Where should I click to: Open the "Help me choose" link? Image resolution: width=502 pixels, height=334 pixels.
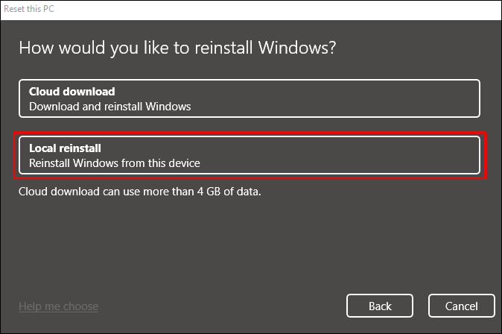(58, 306)
